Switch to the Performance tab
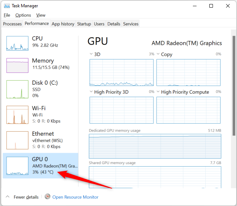This screenshot has width=237, height=206. tap(37, 23)
